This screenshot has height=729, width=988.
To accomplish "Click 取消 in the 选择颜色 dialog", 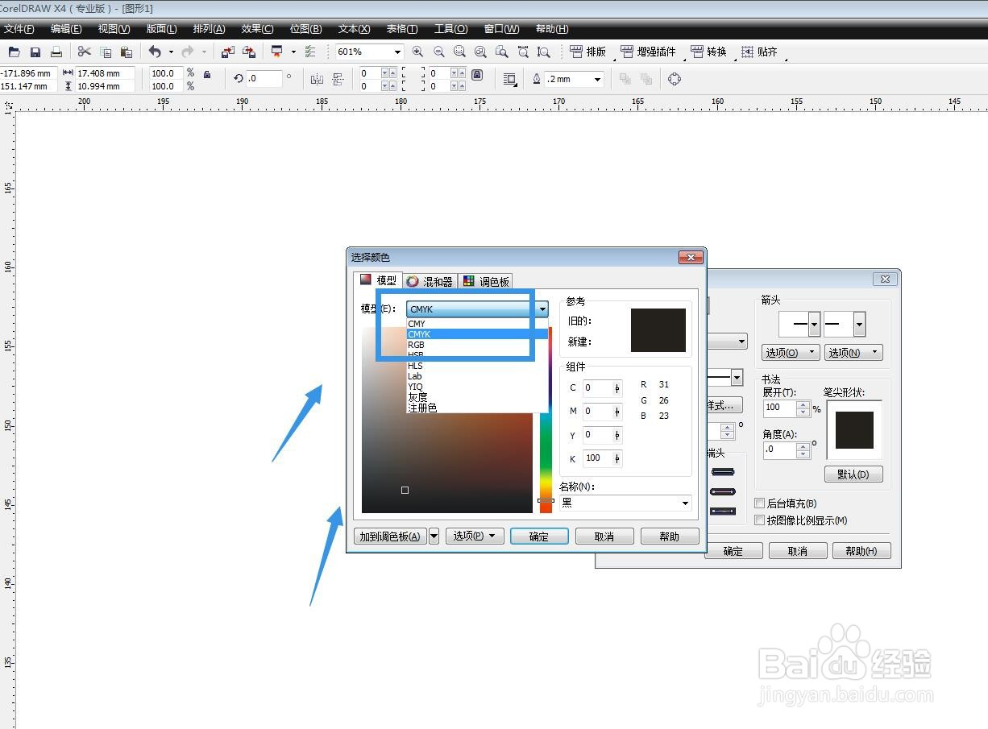I will (x=604, y=536).
